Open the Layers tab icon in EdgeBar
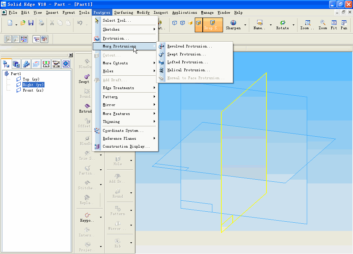Viewport: 353px width, 254px height. point(36,64)
